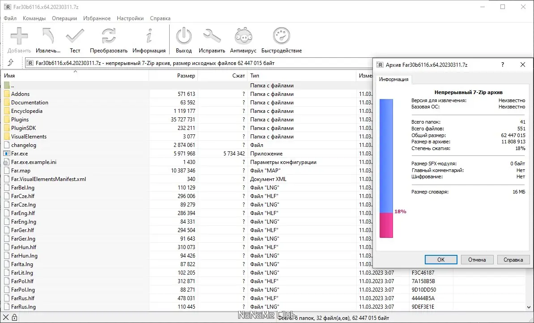The width and height of the screenshot is (534, 323).
Task: Confirm the archive info dialog with OK
Action: pyautogui.click(x=440, y=259)
